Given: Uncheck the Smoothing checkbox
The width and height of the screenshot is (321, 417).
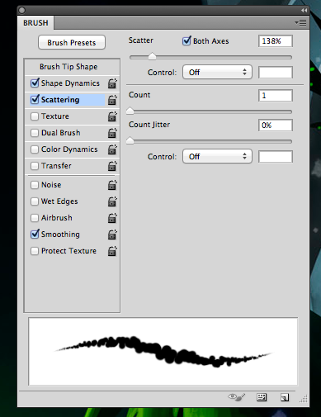Looking at the screenshot, I should click(35, 235).
